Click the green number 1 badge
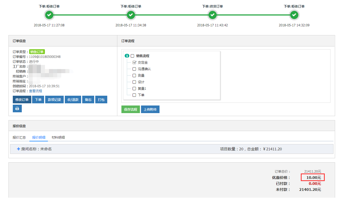Screen dimensions: 337x205 click(x=127, y=56)
